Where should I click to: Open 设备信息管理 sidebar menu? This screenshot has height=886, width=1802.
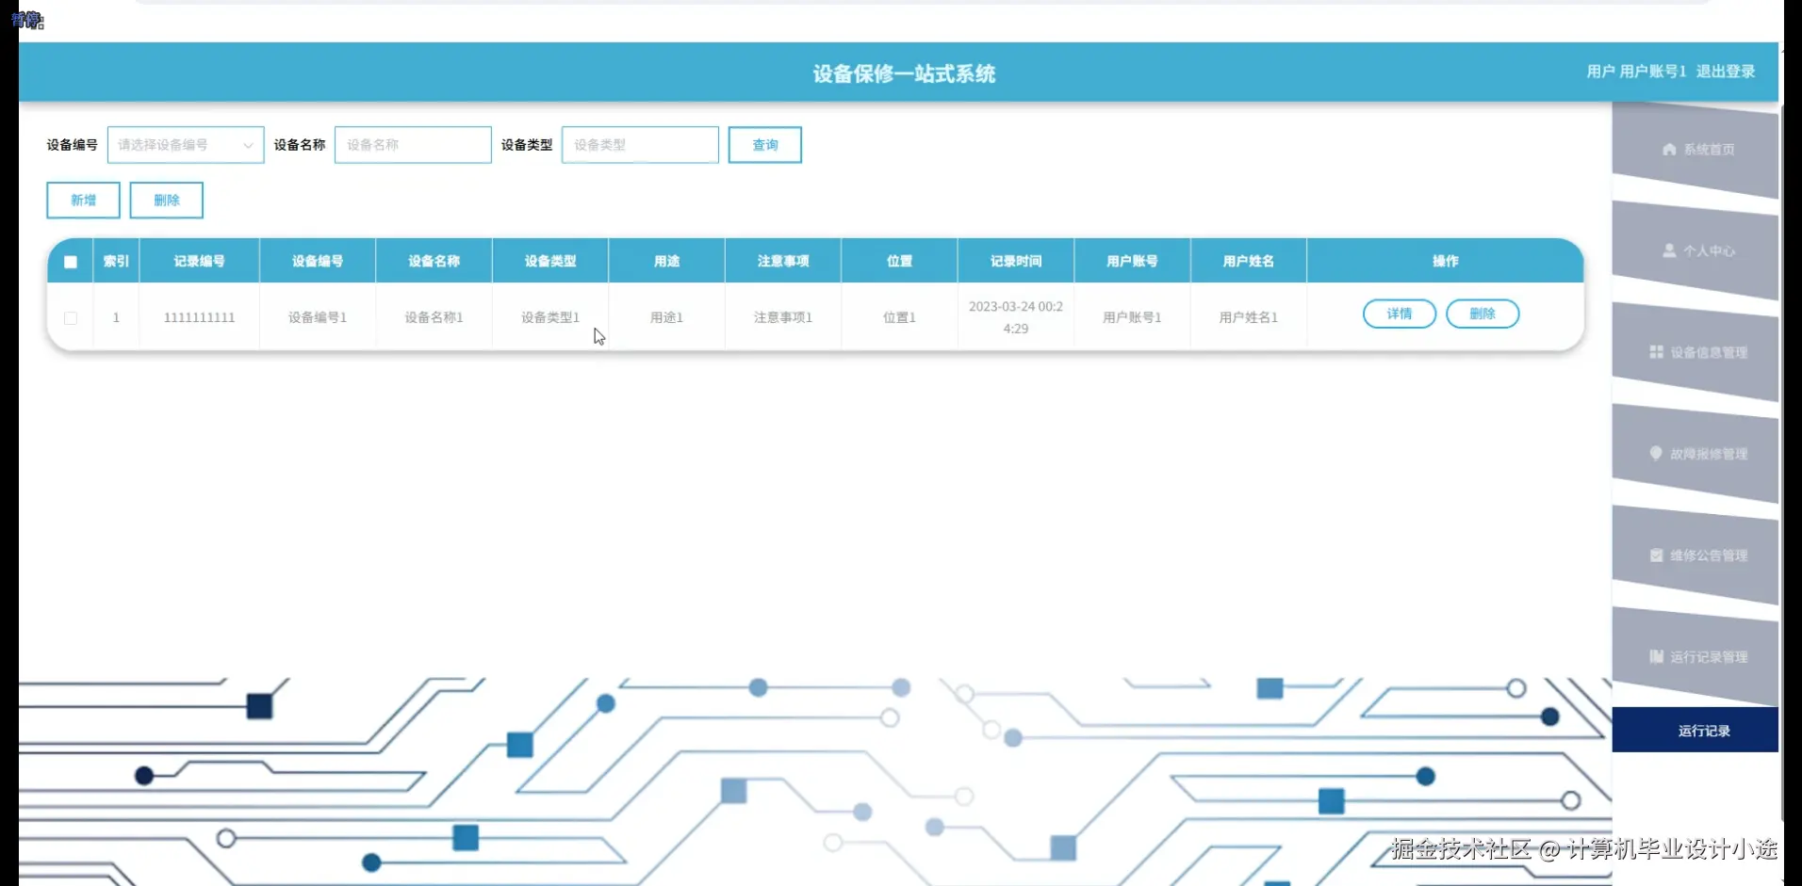1696,352
